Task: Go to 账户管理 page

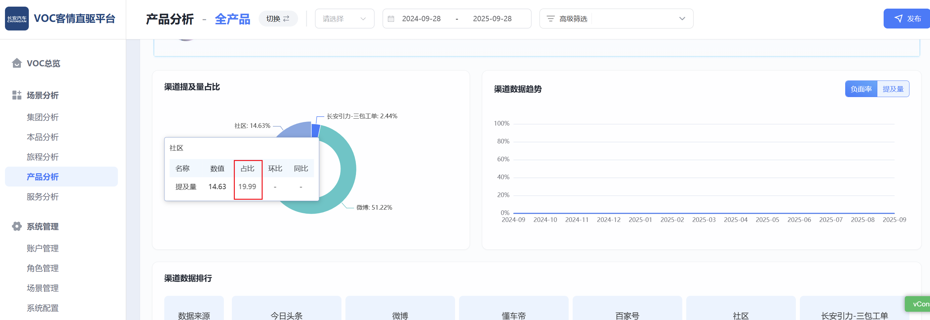Action: click(43, 248)
